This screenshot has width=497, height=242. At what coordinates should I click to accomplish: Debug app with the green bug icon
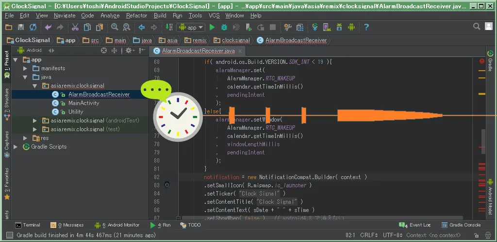[224, 28]
